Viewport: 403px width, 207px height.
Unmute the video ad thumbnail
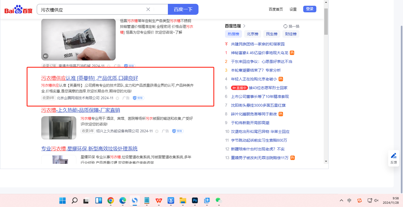pos(46,56)
